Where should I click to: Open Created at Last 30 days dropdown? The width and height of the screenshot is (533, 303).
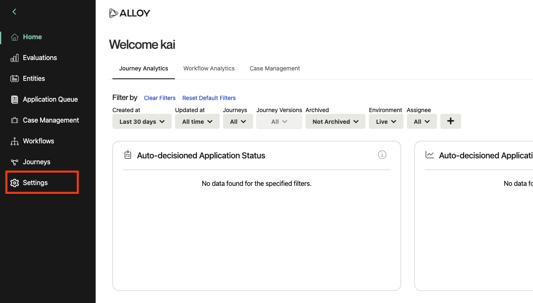(142, 122)
